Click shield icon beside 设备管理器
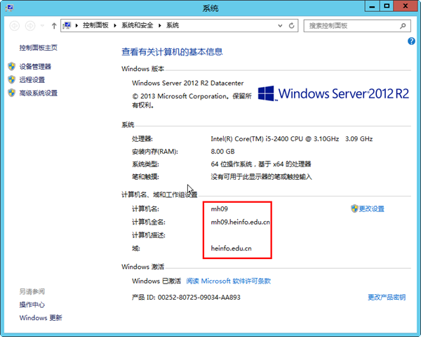 11,67
